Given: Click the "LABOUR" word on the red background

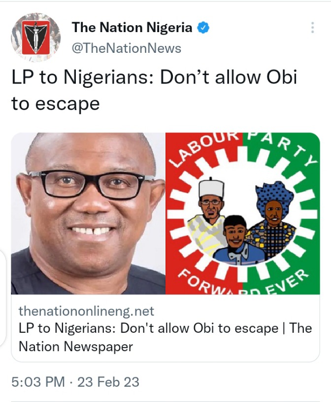Looking at the screenshot, I should coord(204,148).
